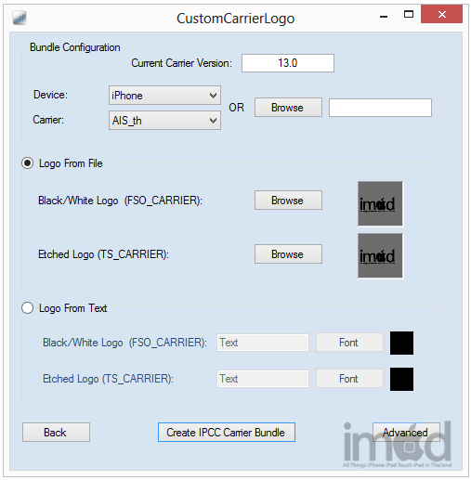The image size is (471, 480).
Task: Open Font picker for Etched Logo text
Action: click(349, 379)
